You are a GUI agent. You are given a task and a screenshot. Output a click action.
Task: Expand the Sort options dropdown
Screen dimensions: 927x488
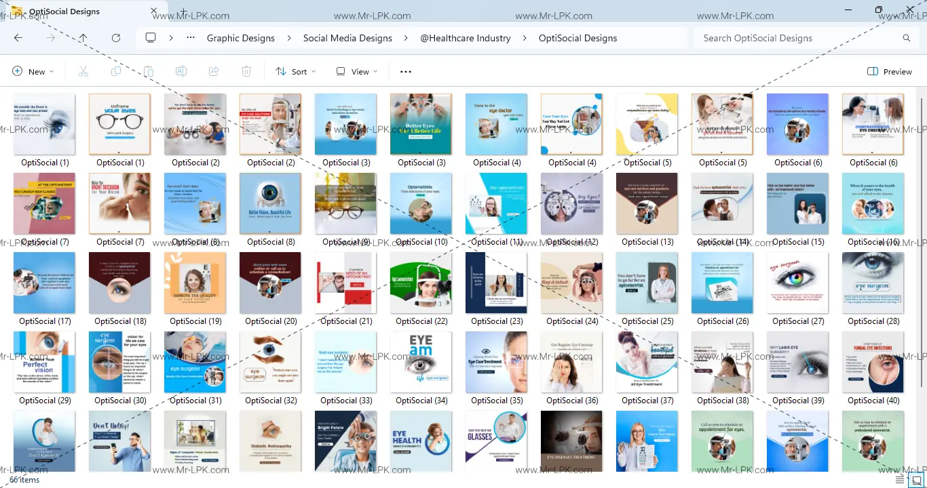[296, 71]
